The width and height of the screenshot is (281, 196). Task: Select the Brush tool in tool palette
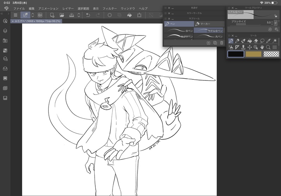[x=243, y=41]
